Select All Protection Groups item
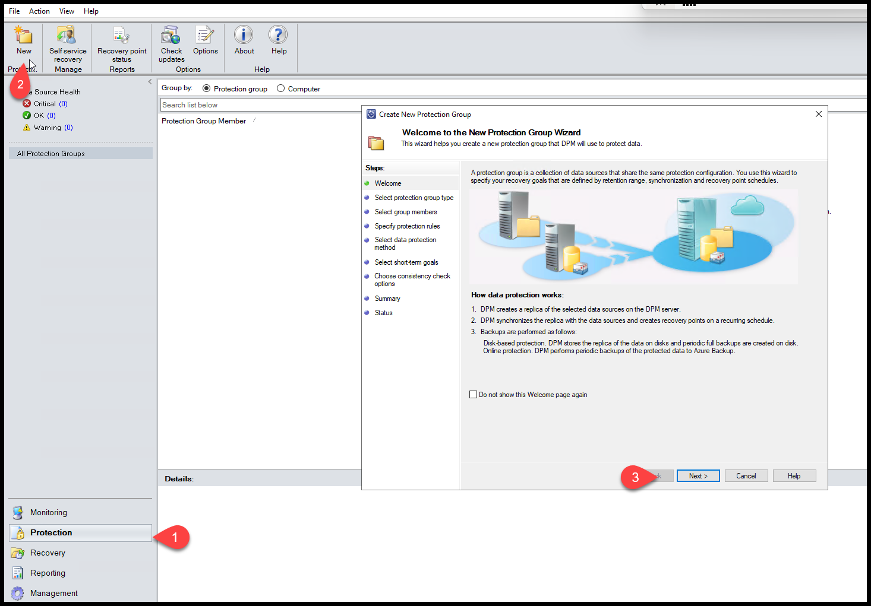871x606 pixels. (x=81, y=153)
